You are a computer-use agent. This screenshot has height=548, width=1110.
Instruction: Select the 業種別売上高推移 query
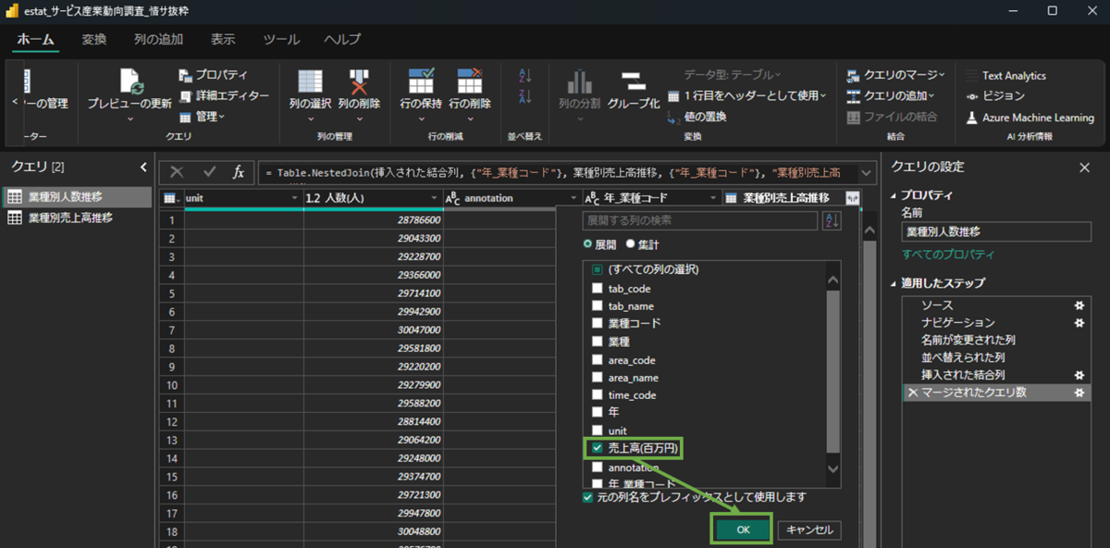coord(70,218)
